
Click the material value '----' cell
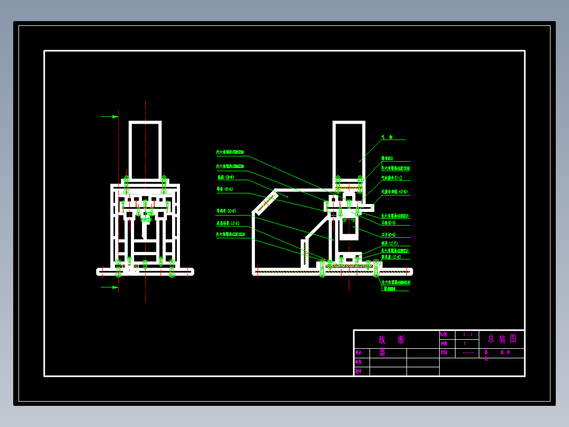(x=468, y=353)
